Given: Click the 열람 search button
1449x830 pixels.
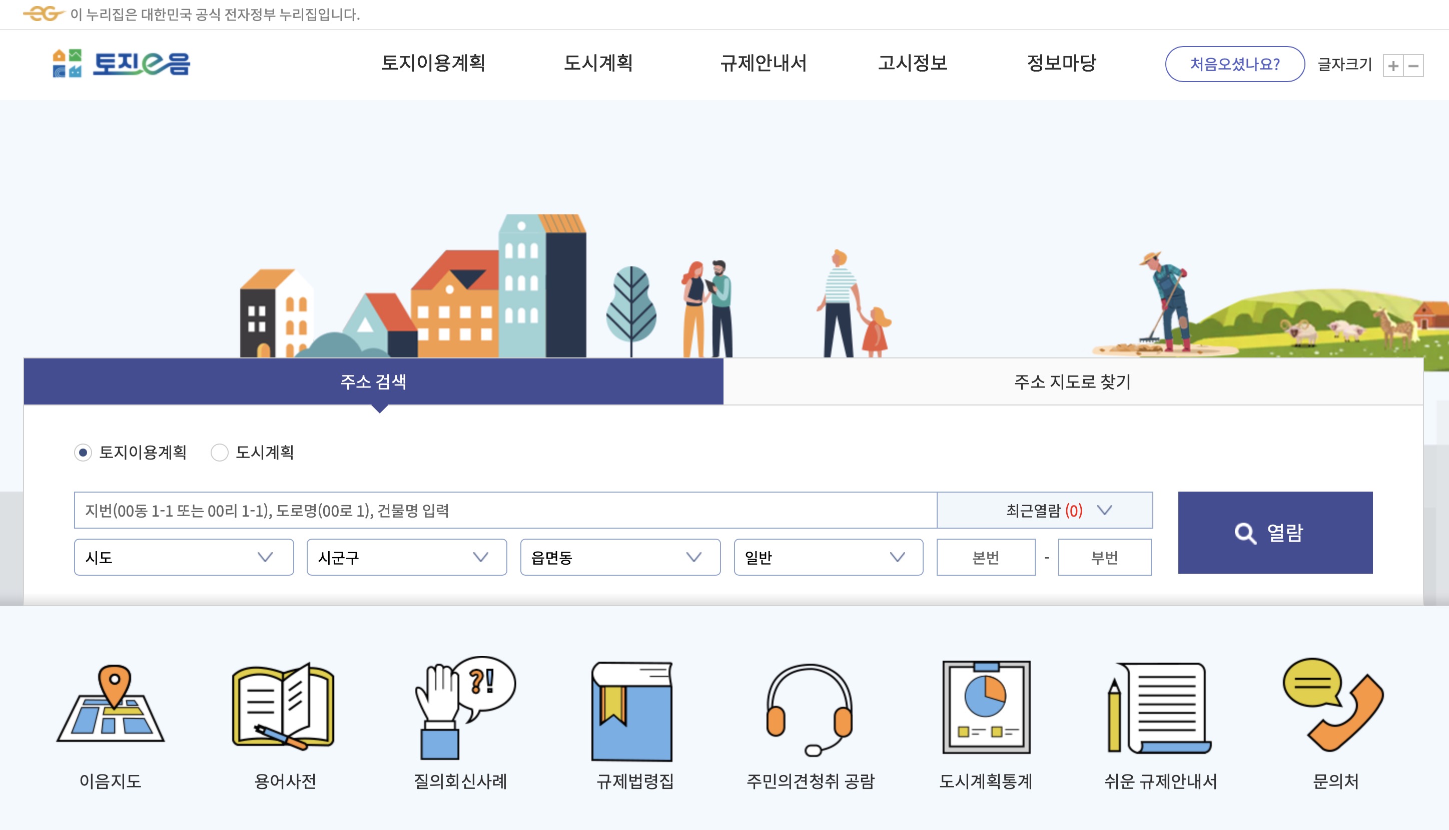Looking at the screenshot, I should [1274, 534].
